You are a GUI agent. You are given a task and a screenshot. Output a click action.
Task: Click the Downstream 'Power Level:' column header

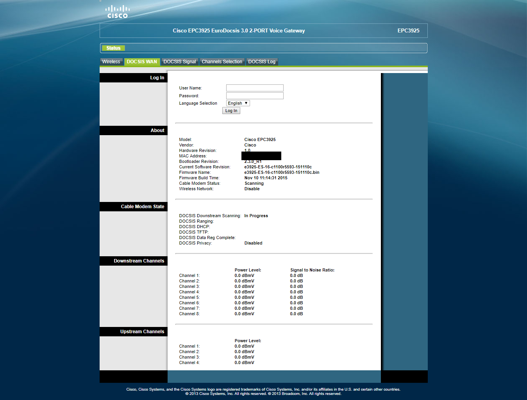point(248,270)
